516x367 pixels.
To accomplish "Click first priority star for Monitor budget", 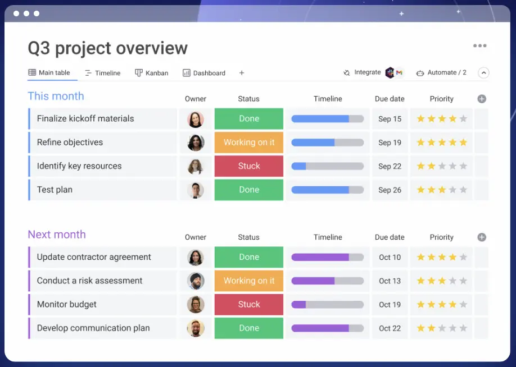I will [x=420, y=304].
